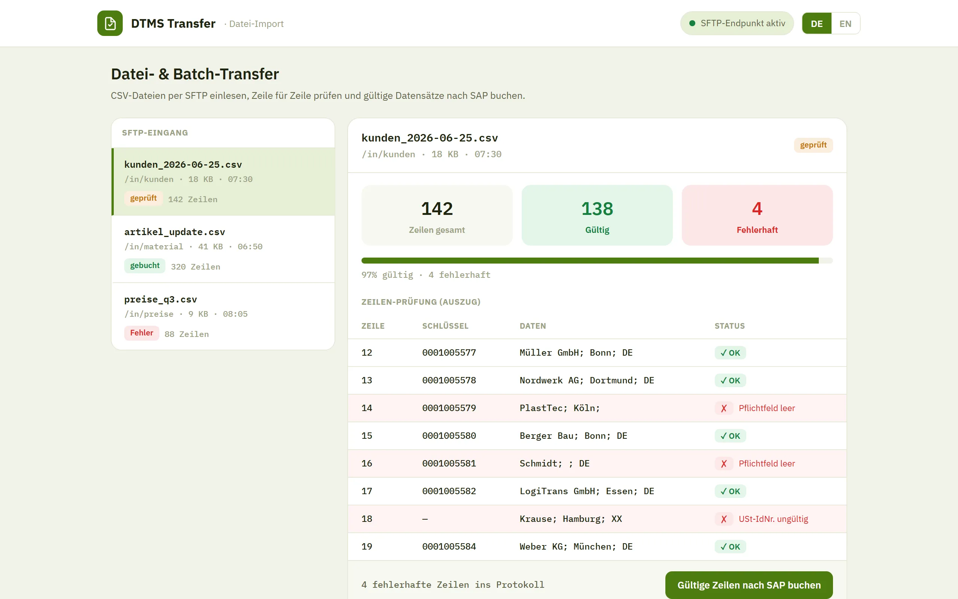Click the line number 18 cell
Viewport: 958px width, 599px height.
point(367,519)
